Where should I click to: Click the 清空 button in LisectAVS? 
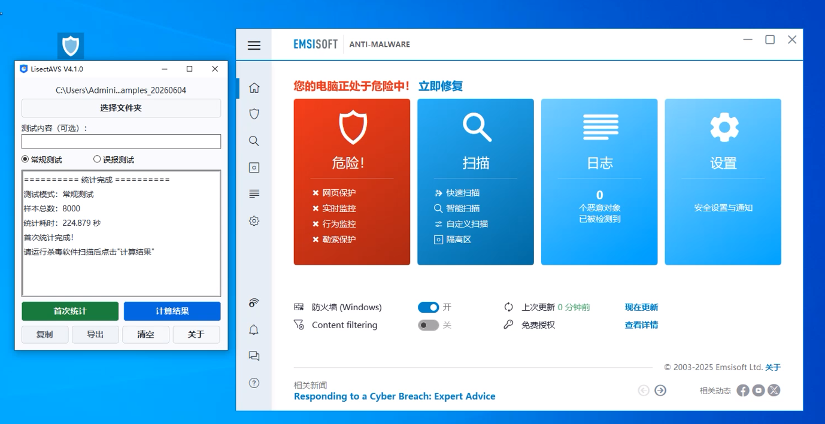click(x=145, y=335)
